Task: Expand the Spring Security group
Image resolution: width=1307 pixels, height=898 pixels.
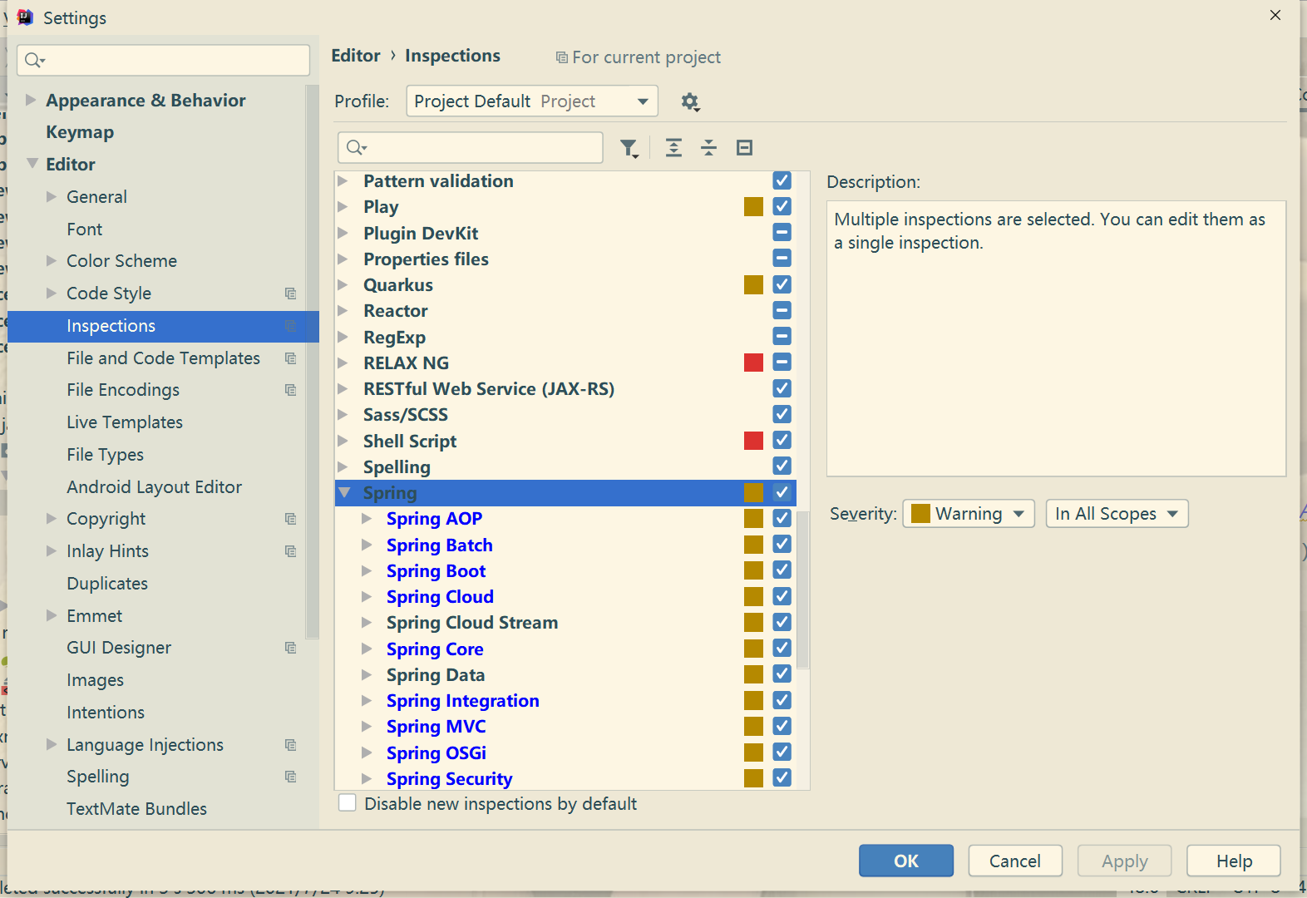Action: click(x=367, y=778)
